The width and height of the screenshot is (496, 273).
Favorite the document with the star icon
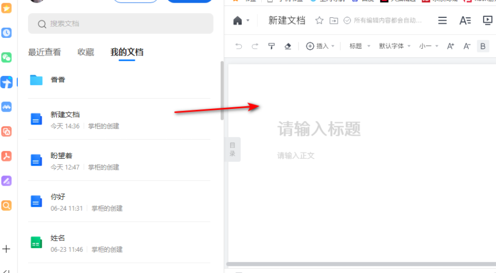pyautogui.click(x=319, y=21)
